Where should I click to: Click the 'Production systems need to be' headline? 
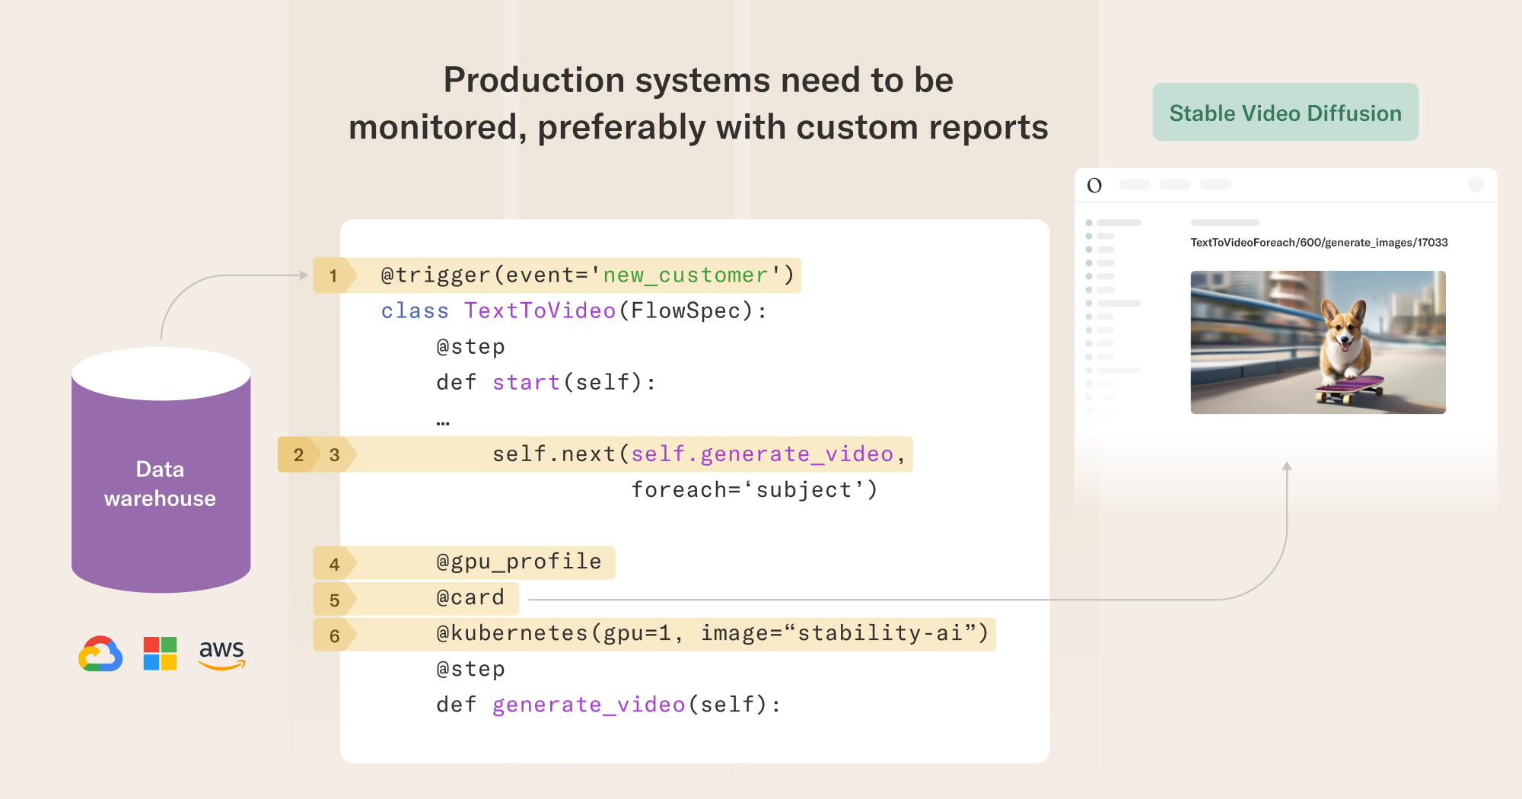click(x=699, y=80)
